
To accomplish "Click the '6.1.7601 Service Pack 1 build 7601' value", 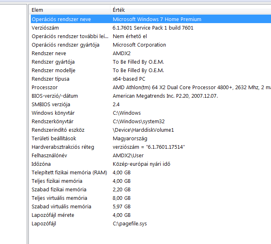I will pos(153,28).
